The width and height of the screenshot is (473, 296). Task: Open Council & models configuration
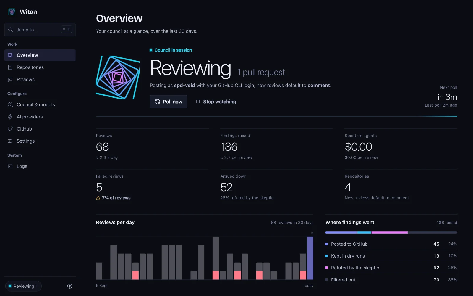(40, 105)
